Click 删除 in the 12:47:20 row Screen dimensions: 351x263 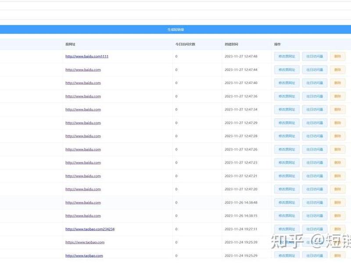[337, 189]
